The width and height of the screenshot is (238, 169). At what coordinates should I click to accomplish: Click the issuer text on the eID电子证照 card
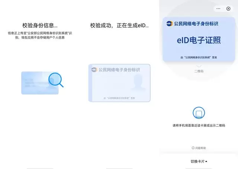coord(199,57)
